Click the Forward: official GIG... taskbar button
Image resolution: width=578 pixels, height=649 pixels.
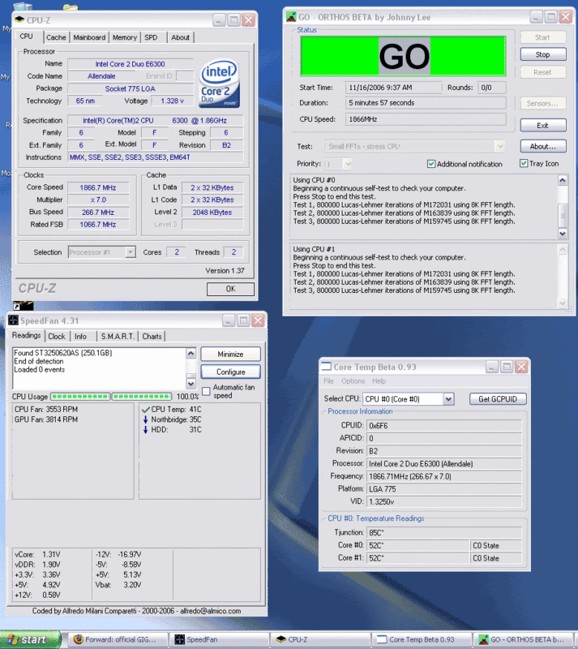click(x=118, y=639)
